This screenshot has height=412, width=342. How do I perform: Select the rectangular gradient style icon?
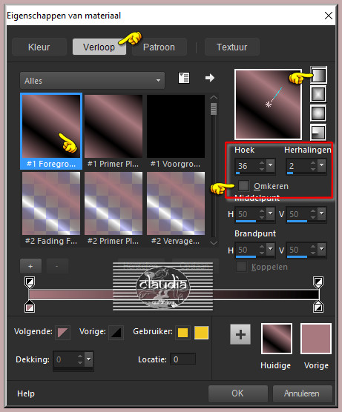click(x=318, y=94)
